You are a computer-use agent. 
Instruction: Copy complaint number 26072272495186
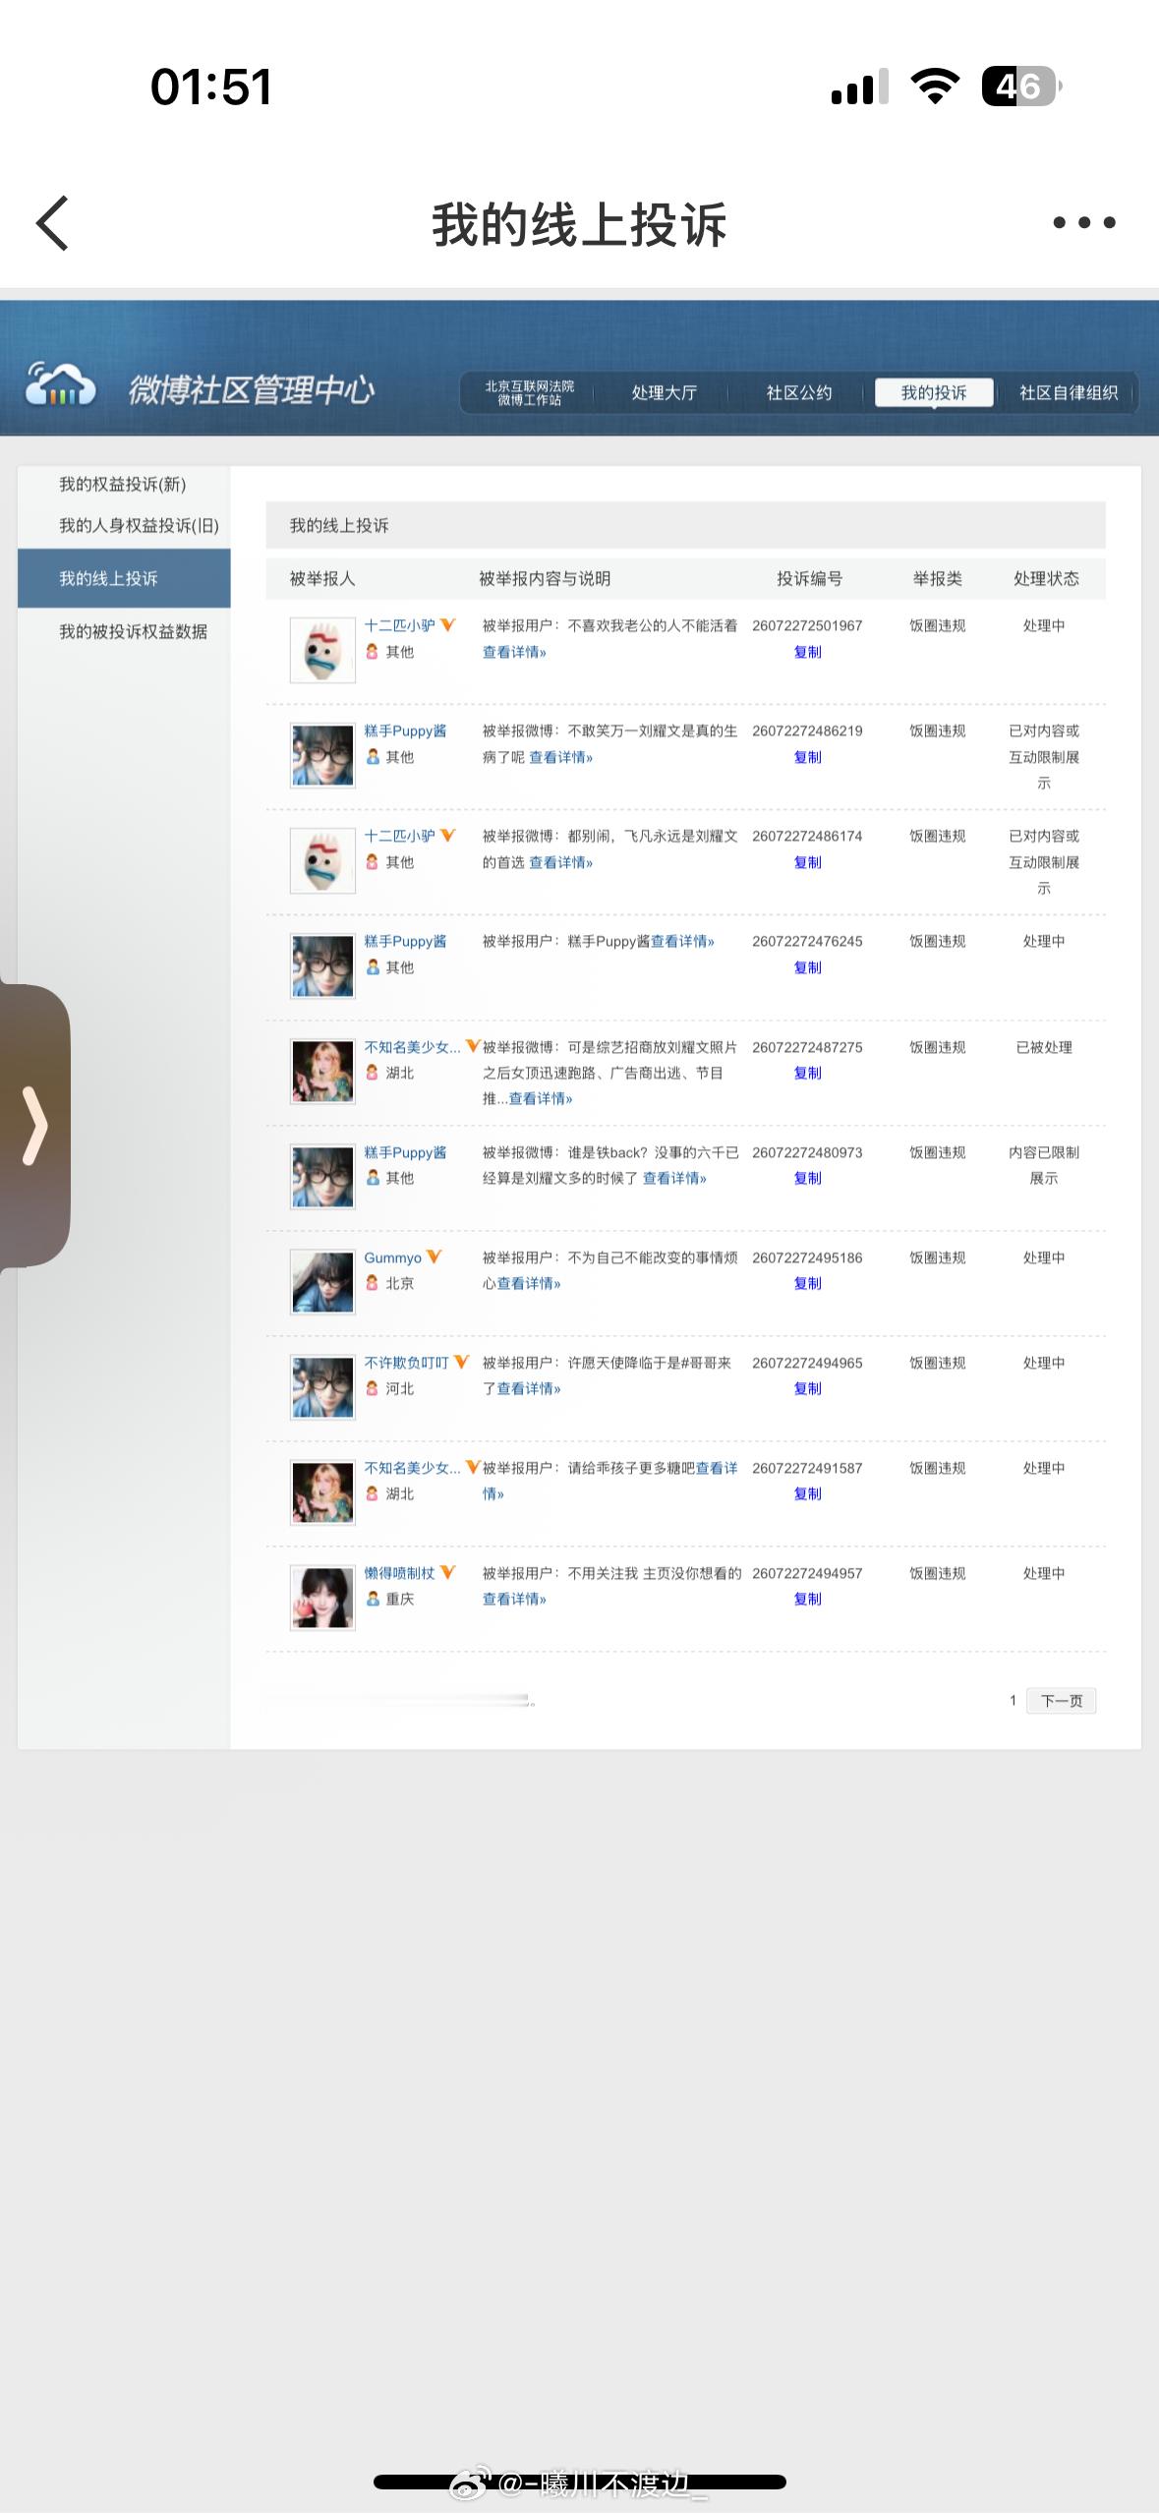[x=807, y=1283]
